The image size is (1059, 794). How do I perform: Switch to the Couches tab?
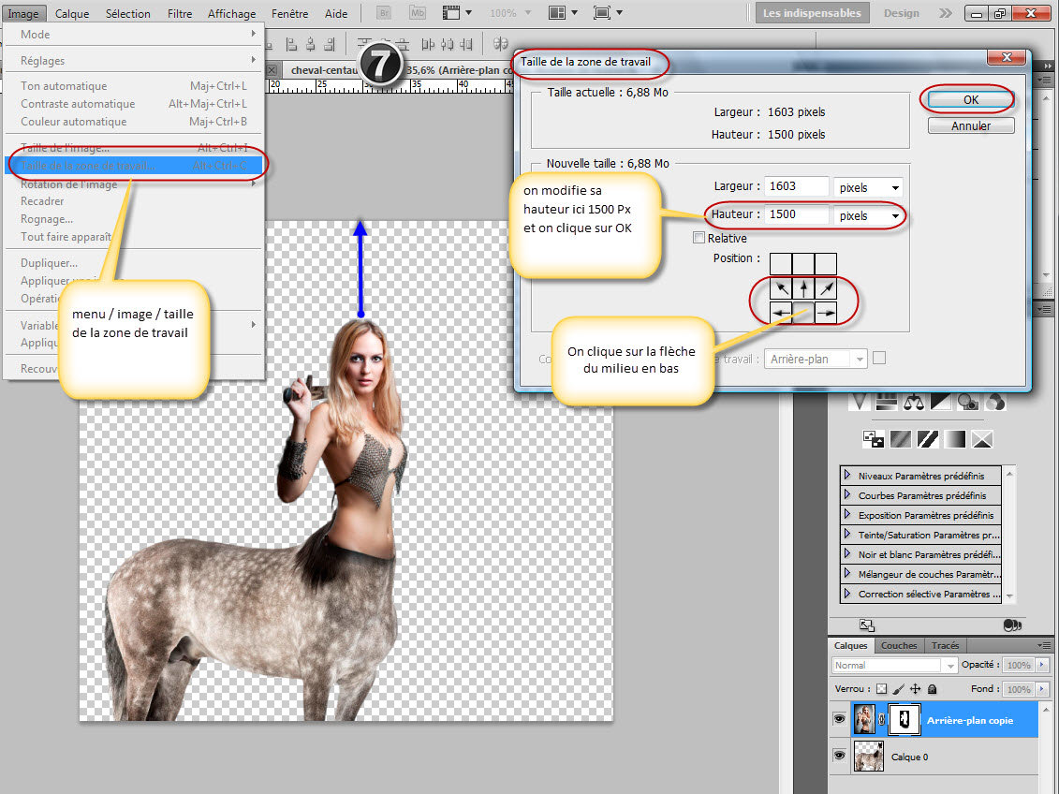pos(899,645)
